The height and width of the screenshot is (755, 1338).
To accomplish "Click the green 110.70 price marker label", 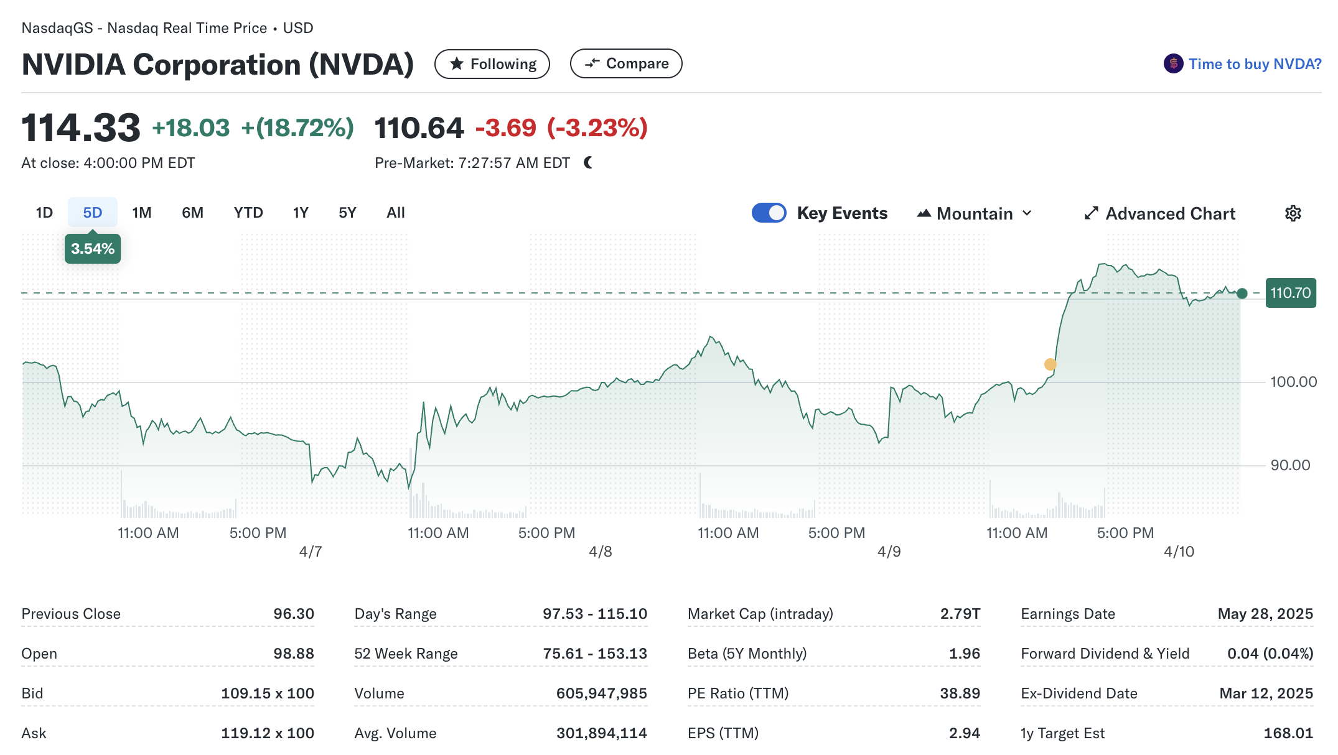I will (x=1290, y=293).
